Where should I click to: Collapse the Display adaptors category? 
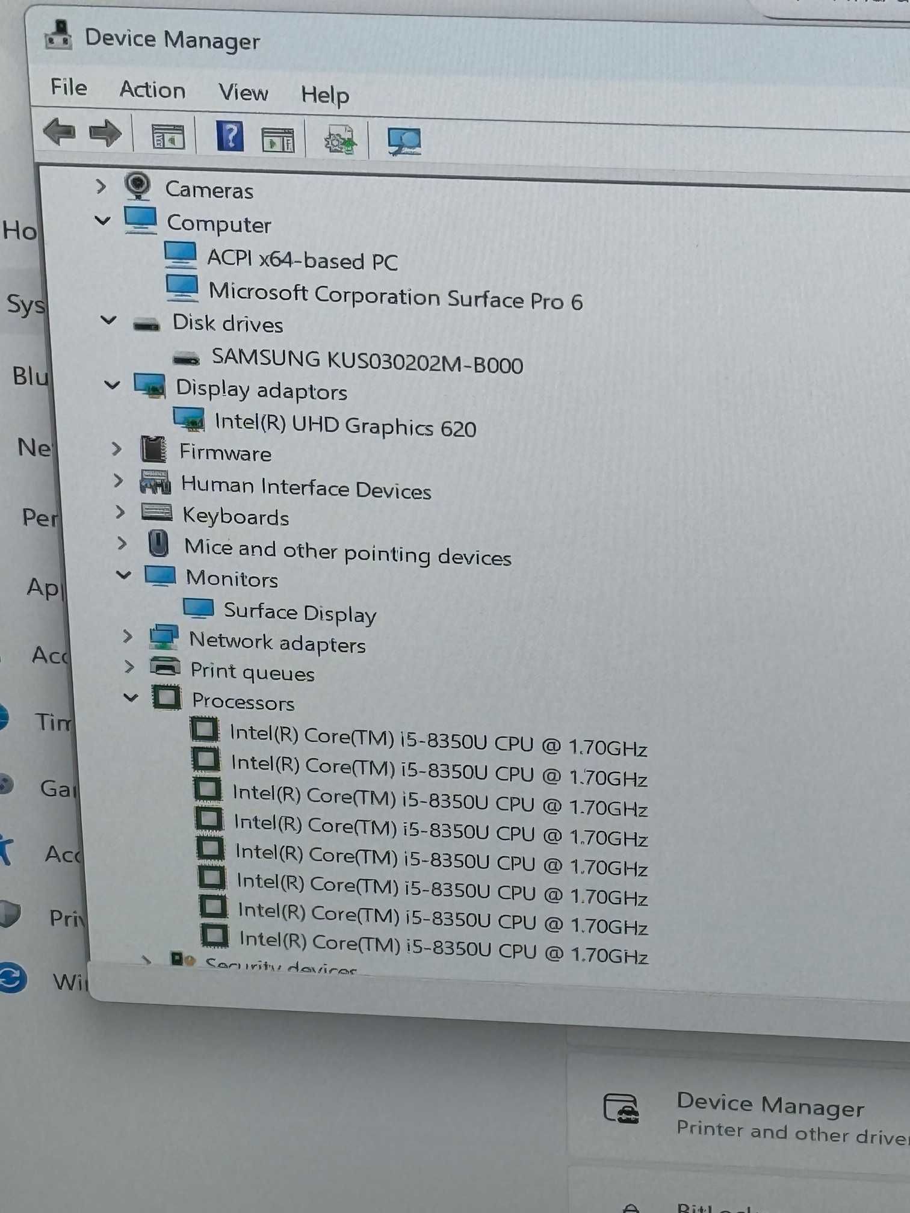click(x=112, y=384)
